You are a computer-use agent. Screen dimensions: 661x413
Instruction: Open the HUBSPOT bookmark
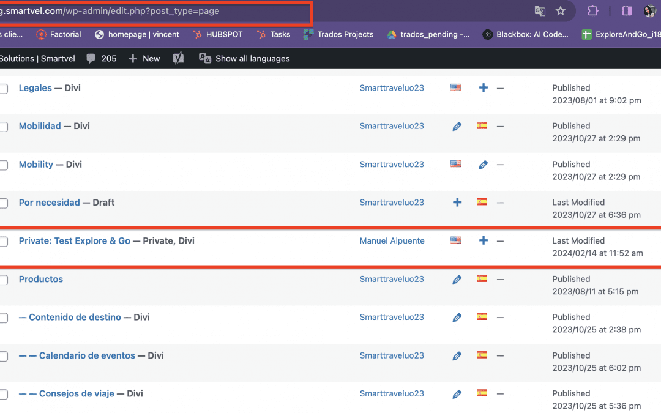click(217, 34)
